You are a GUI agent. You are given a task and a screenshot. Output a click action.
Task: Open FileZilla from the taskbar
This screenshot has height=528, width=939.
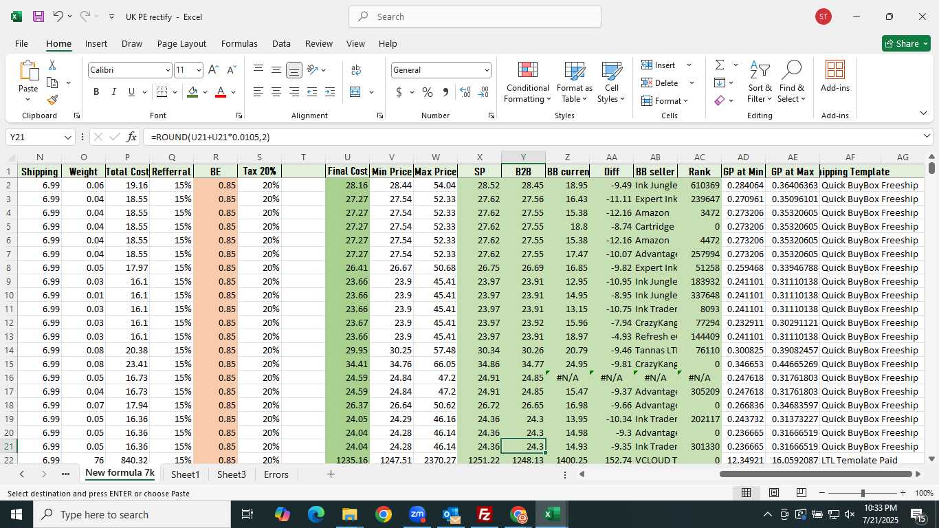point(485,514)
